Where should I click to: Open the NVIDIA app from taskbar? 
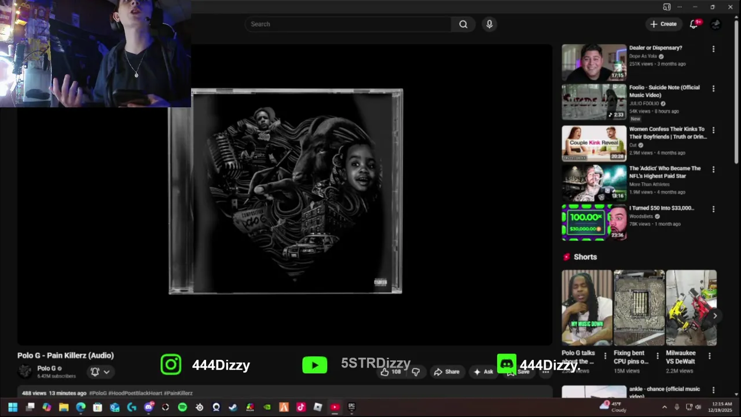[267, 407]
